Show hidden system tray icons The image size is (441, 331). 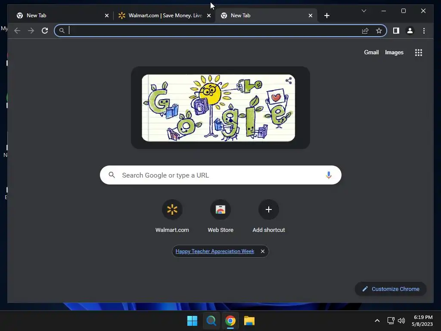(x=377, y=321)
